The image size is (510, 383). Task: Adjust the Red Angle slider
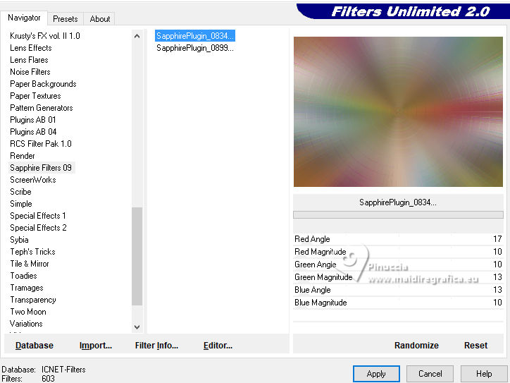[x=398, y=239]
